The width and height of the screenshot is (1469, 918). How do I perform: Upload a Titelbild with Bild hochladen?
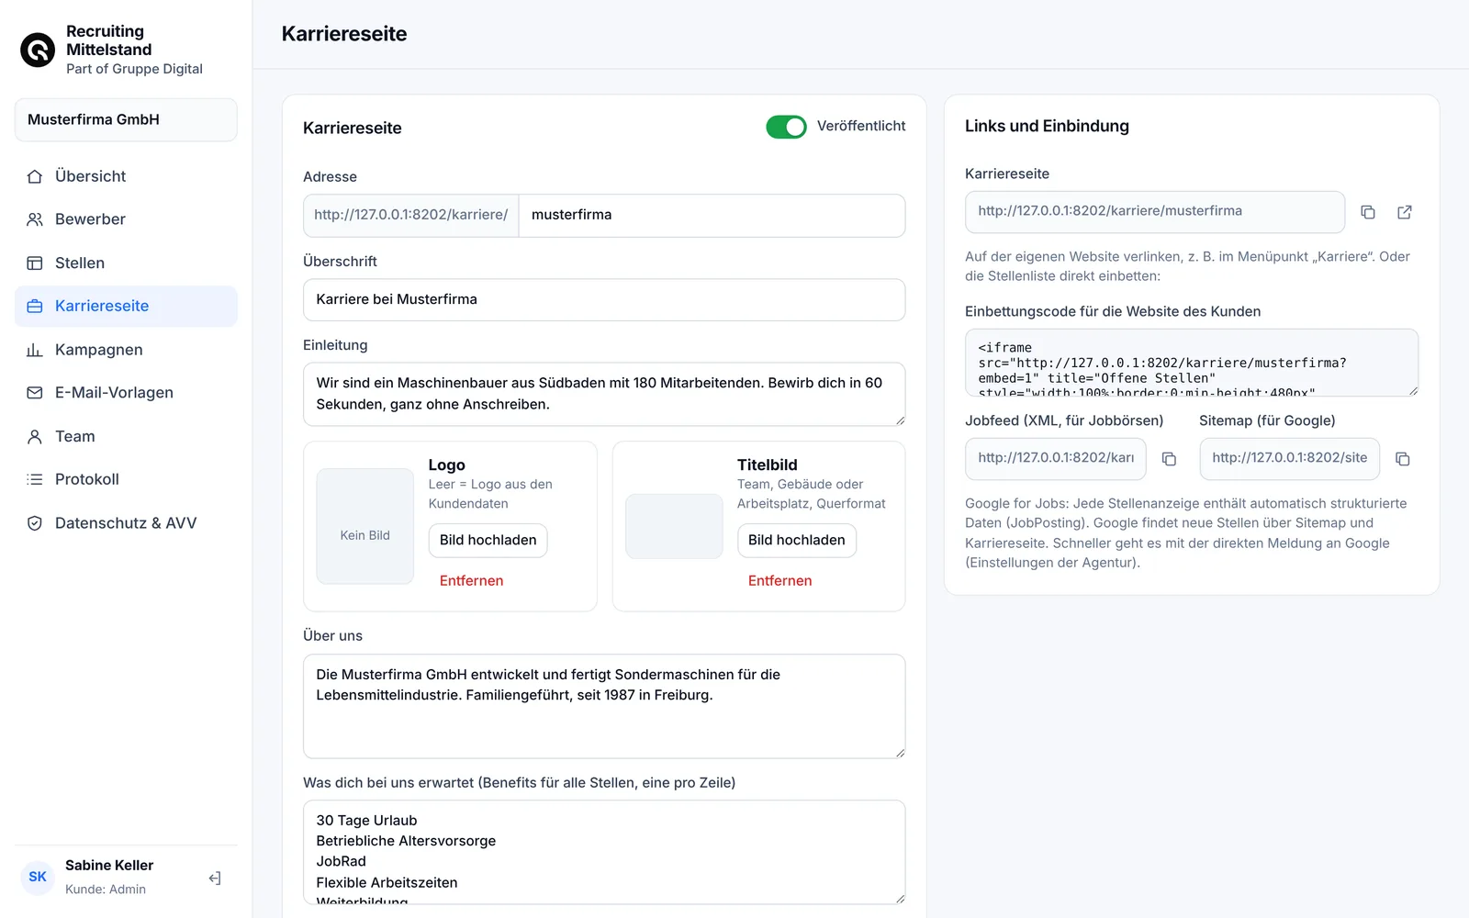click(797, 540)
